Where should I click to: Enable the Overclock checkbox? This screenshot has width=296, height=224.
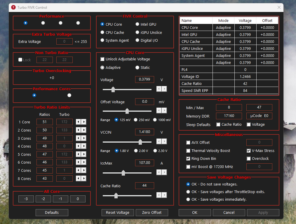(249, 159)
